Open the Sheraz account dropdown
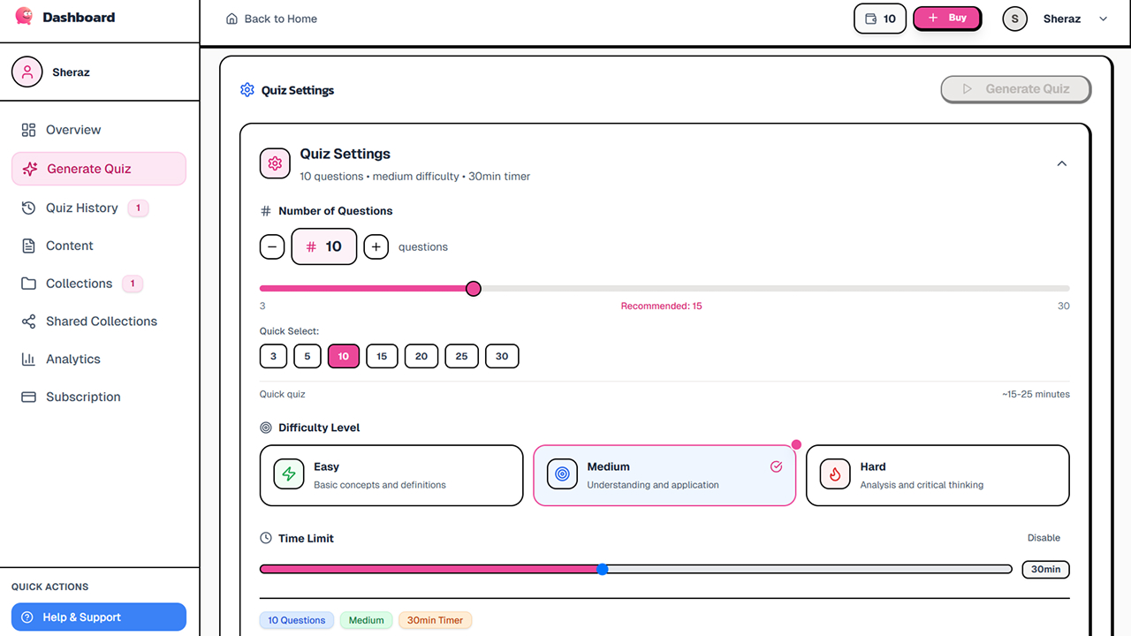The height and width of the screenshot is (636, 1131). pos(1102,19)
